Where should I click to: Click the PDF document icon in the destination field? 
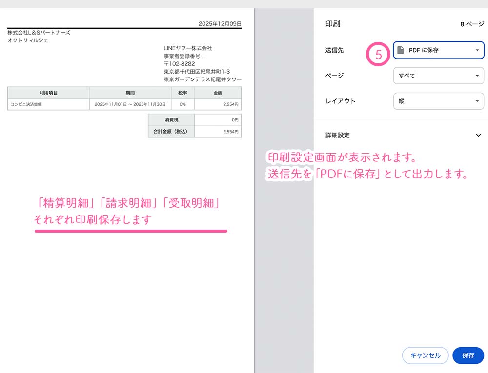pyautogui.click(x=401, y=50)
